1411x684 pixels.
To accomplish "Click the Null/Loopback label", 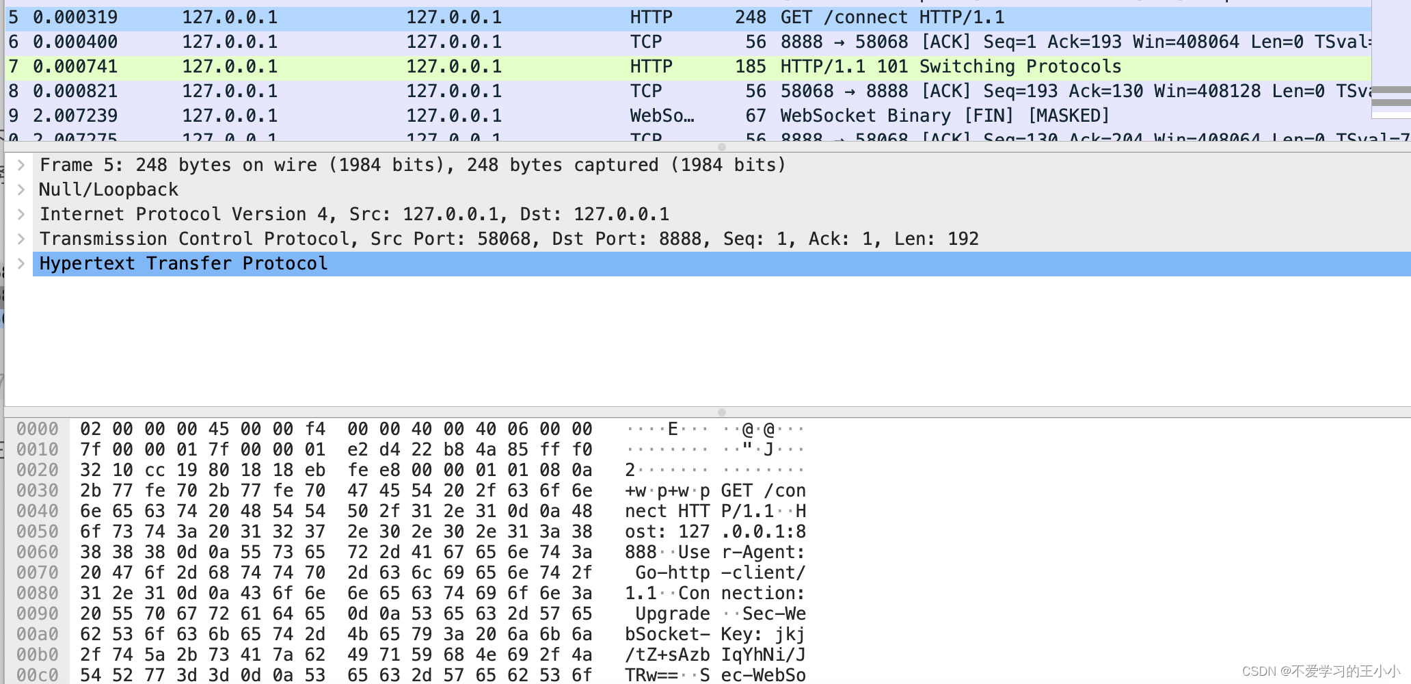I will point(108,189).
